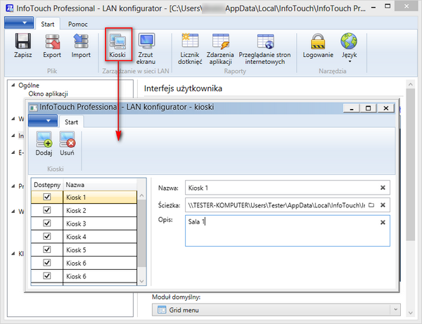Open the main window blue application menu
Screen dimensions: 422x324
point(19,22)
